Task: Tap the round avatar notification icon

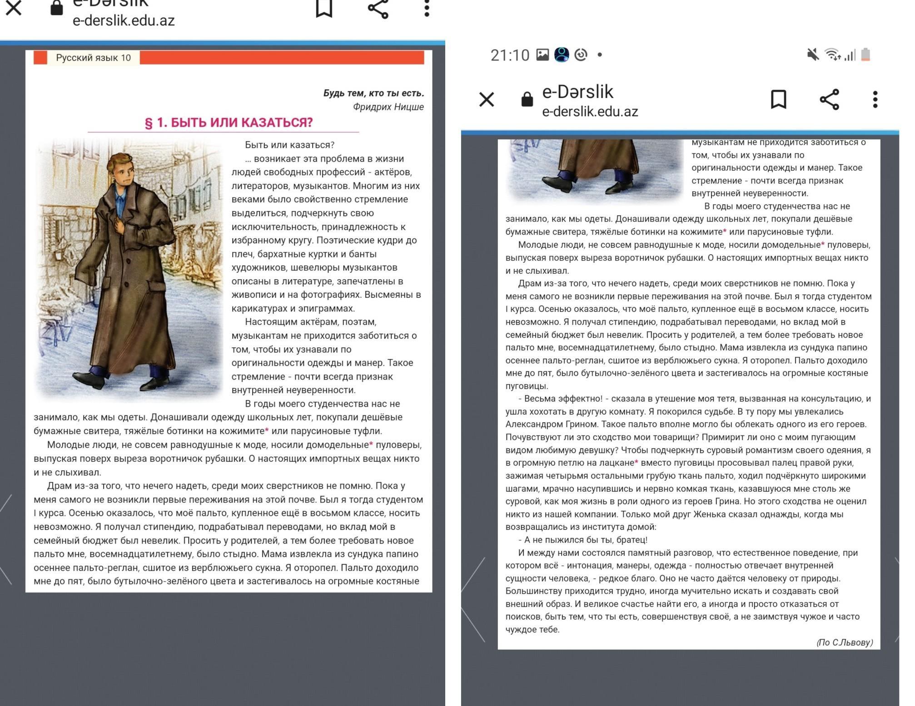Action: pyautogui.click(x=562, y=54)
